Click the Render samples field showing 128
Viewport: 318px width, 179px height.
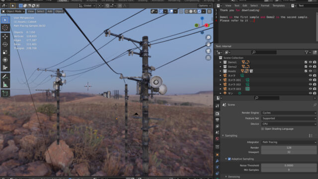coord(289,148)
